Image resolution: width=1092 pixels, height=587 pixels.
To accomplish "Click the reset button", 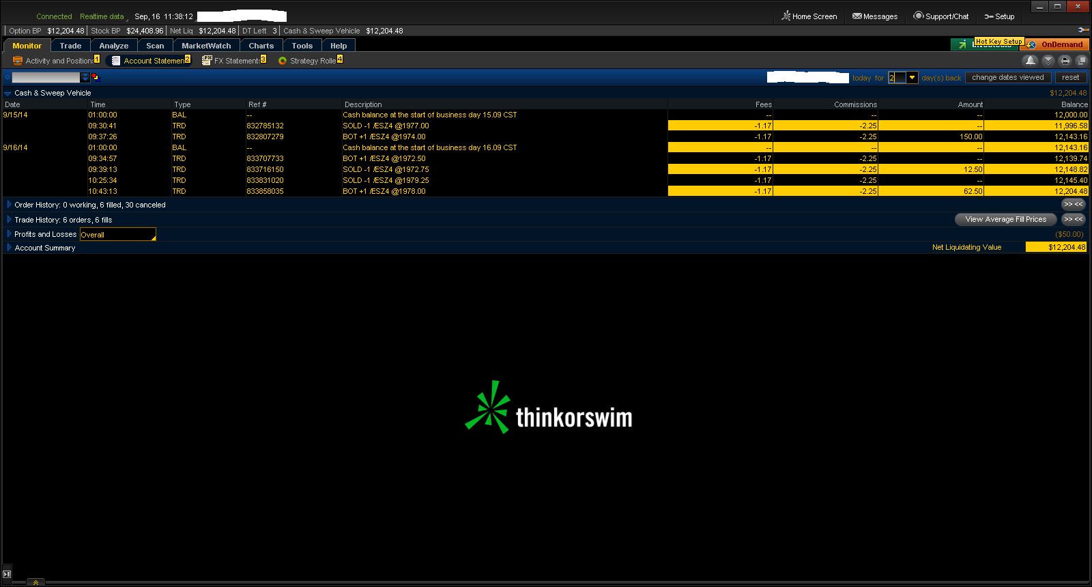I will click(1071, 77).
